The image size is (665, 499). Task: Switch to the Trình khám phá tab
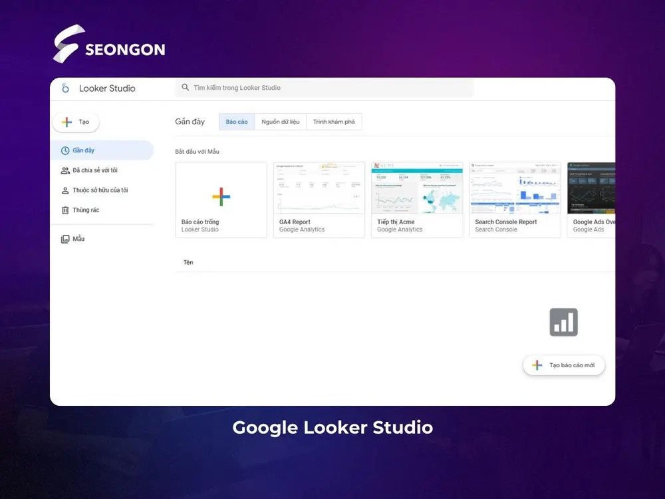tap(334, 122)
